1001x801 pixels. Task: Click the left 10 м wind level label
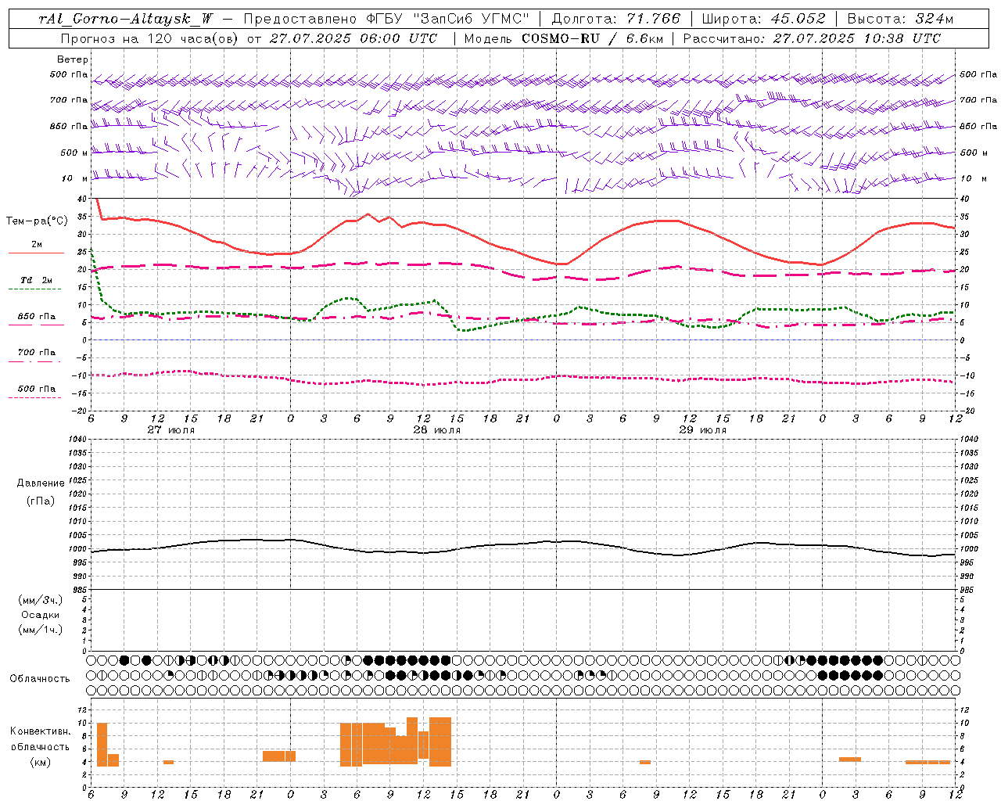point(74,179)
